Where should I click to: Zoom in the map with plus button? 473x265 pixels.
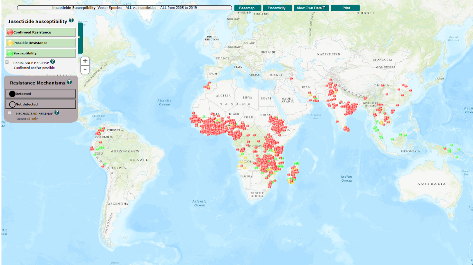pos(85,61)
